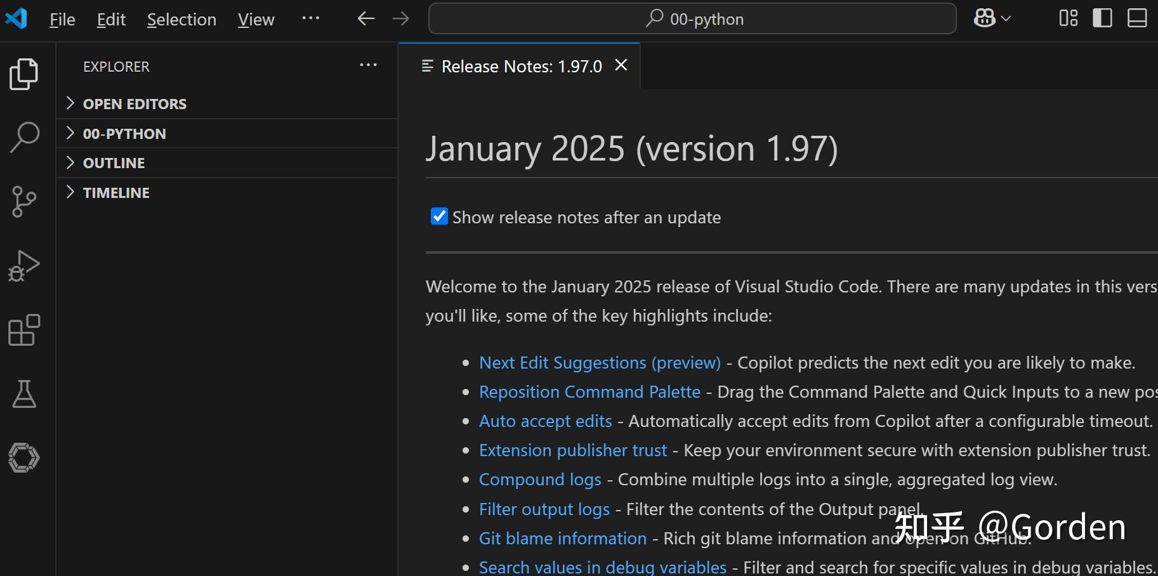The height and width of the screenshot is (576, 1158).
Task: Open the Testing flask icon
Action: [24, 394]
